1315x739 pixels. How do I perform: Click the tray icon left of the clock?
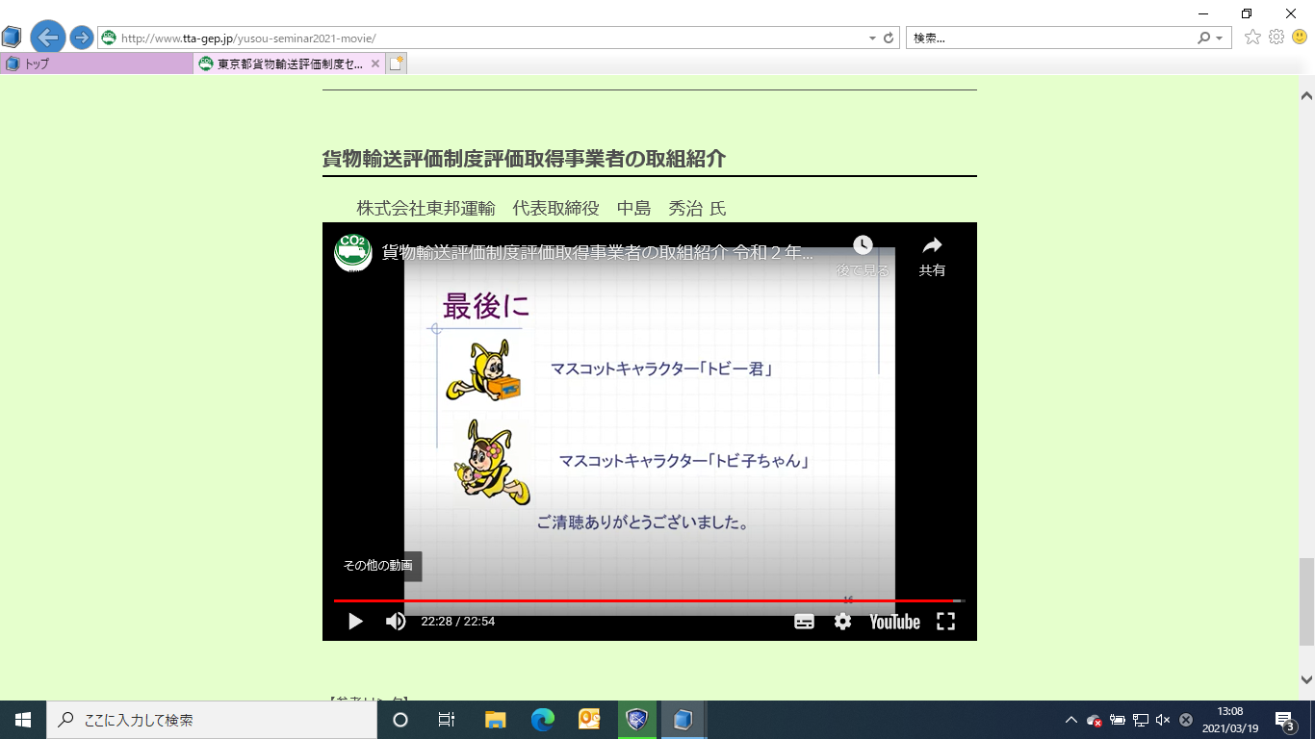(x=1186, y=720)
